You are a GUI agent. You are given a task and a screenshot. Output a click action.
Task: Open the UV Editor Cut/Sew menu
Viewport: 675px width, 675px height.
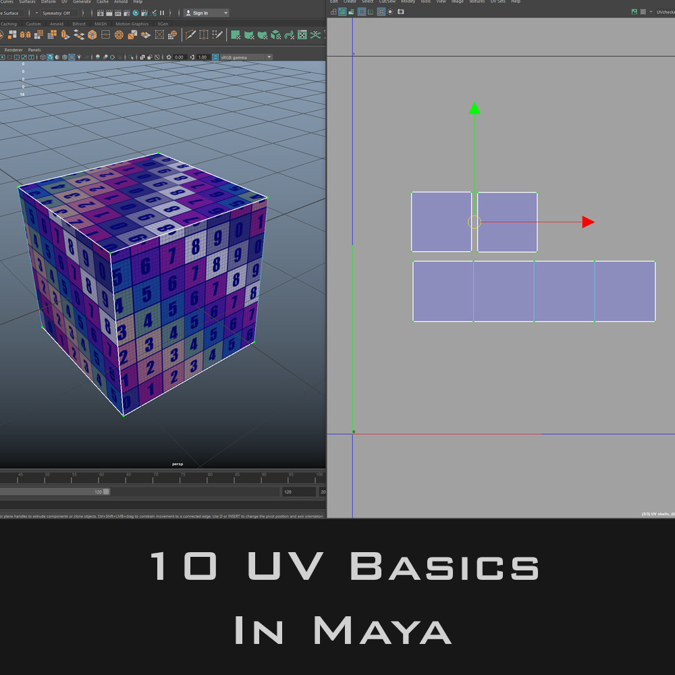click(x=387, y=2)
